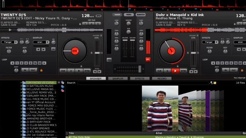Open the right deck siren sampler dropdown
This screenshot has height=138, width=246.
[x=240, y=42]
